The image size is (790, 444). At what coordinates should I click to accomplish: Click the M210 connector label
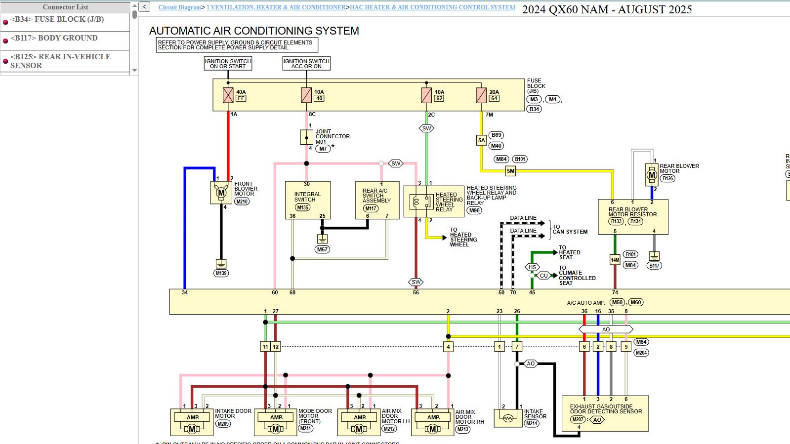pos(242,202)
